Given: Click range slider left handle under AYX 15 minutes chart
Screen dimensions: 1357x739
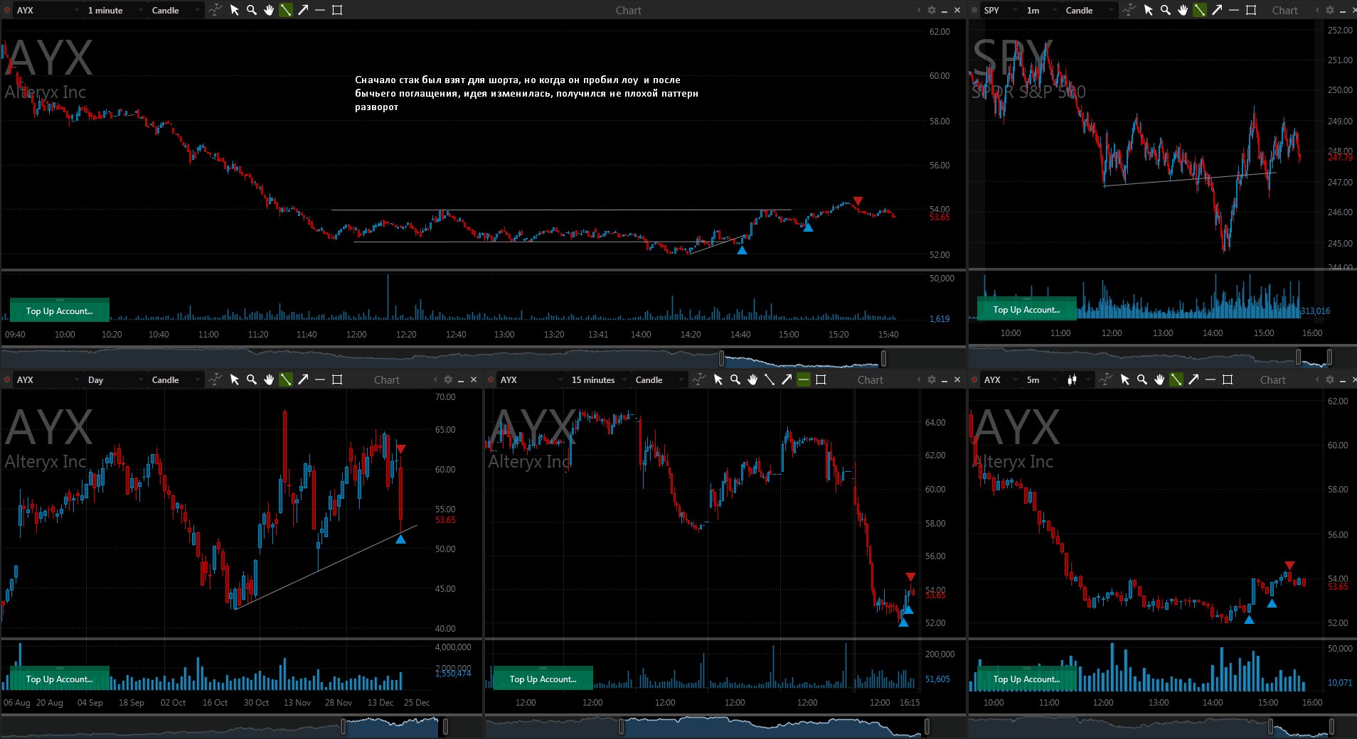Looking at the screenshot, I should click(622, 726).
